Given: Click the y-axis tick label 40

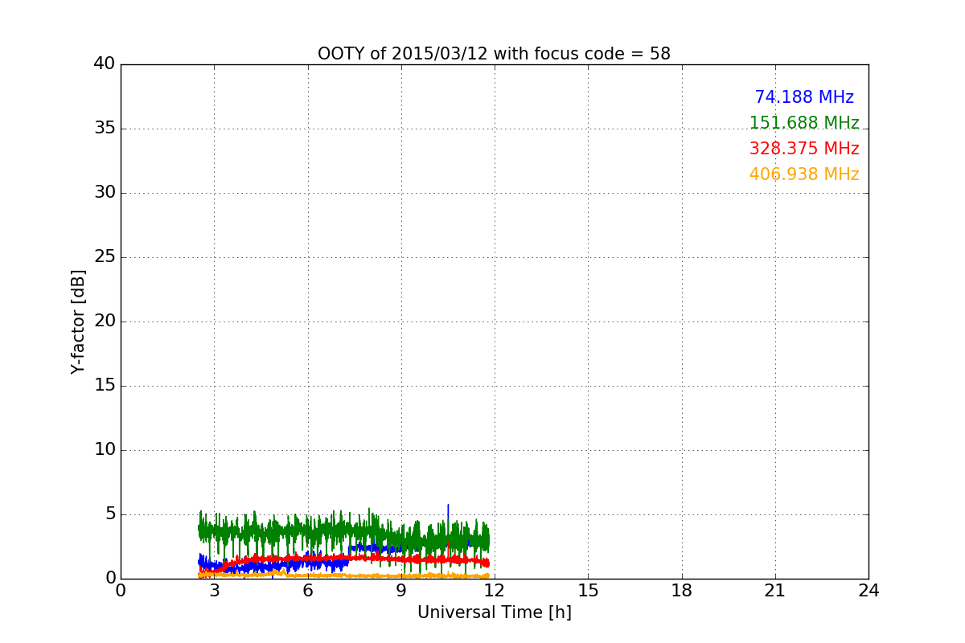Looking at the screenshot, I should coord(105,64).
